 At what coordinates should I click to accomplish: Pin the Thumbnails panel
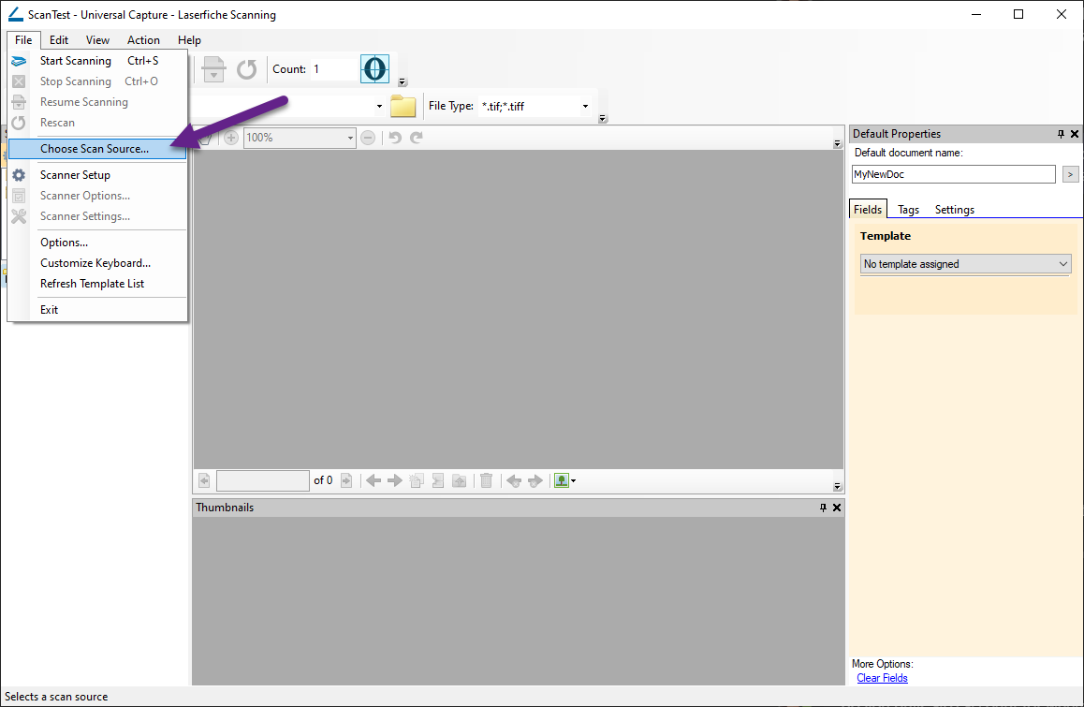(x=824, y=508)
